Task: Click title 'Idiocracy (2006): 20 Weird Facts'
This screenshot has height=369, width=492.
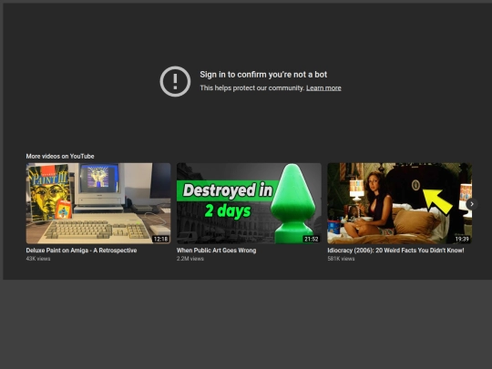Action: click(395, 251)
